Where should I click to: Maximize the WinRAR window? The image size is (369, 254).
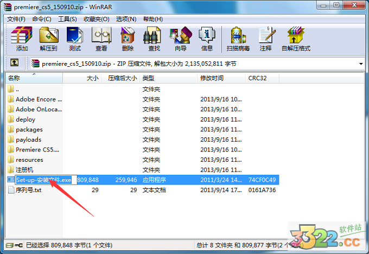[x=336, y=5]
